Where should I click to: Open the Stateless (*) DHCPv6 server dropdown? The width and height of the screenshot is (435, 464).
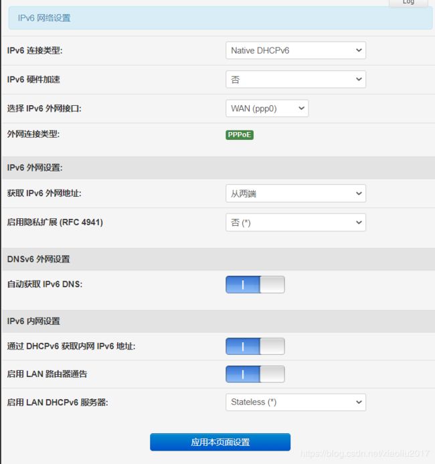(296, 402)
